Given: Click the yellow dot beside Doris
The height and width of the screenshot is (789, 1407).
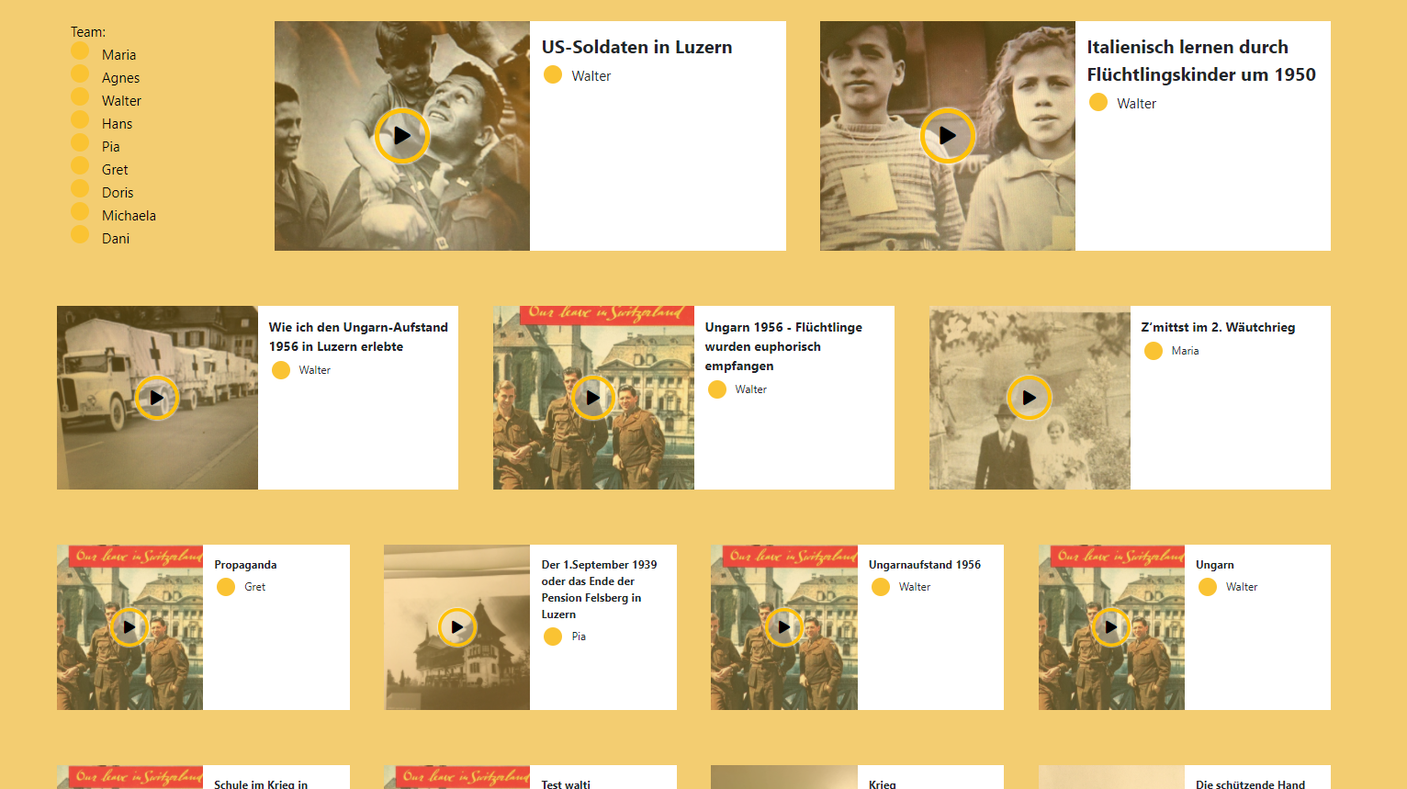Looking at the screenshot, I should tap(80, 188).
